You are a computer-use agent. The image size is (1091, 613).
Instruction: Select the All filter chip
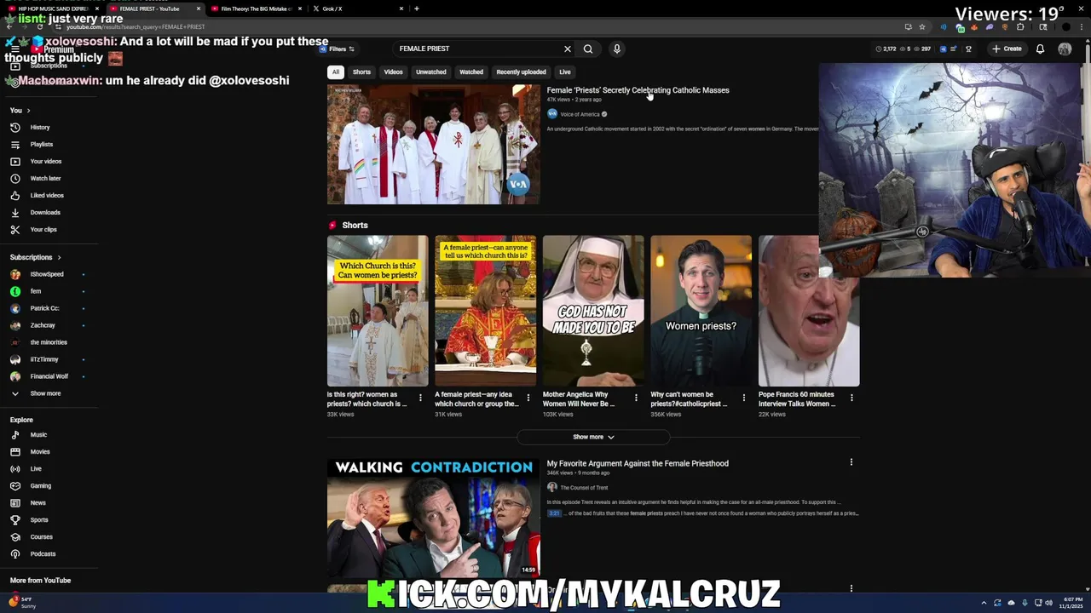(x=336, y=72)
